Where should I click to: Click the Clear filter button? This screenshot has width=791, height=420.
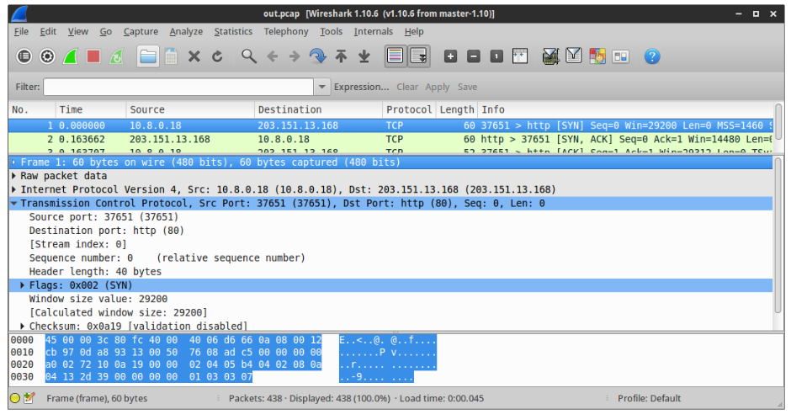click(x=407, y=87)
